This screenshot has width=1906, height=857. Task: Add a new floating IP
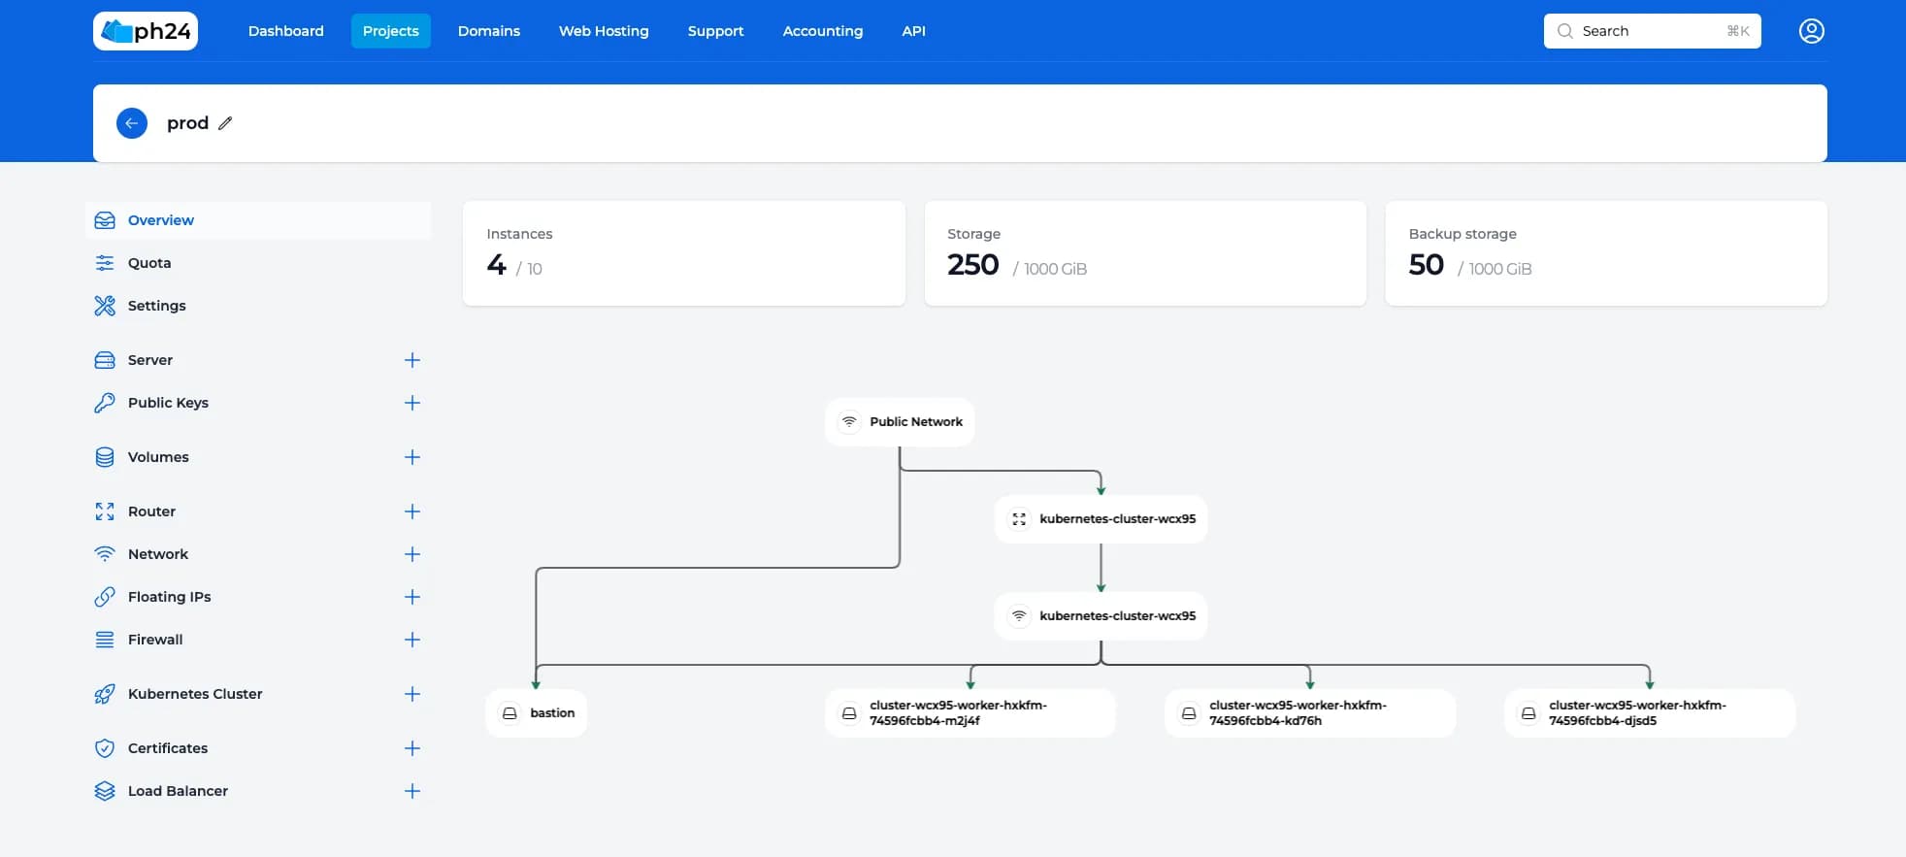click(x=412, y=597)
